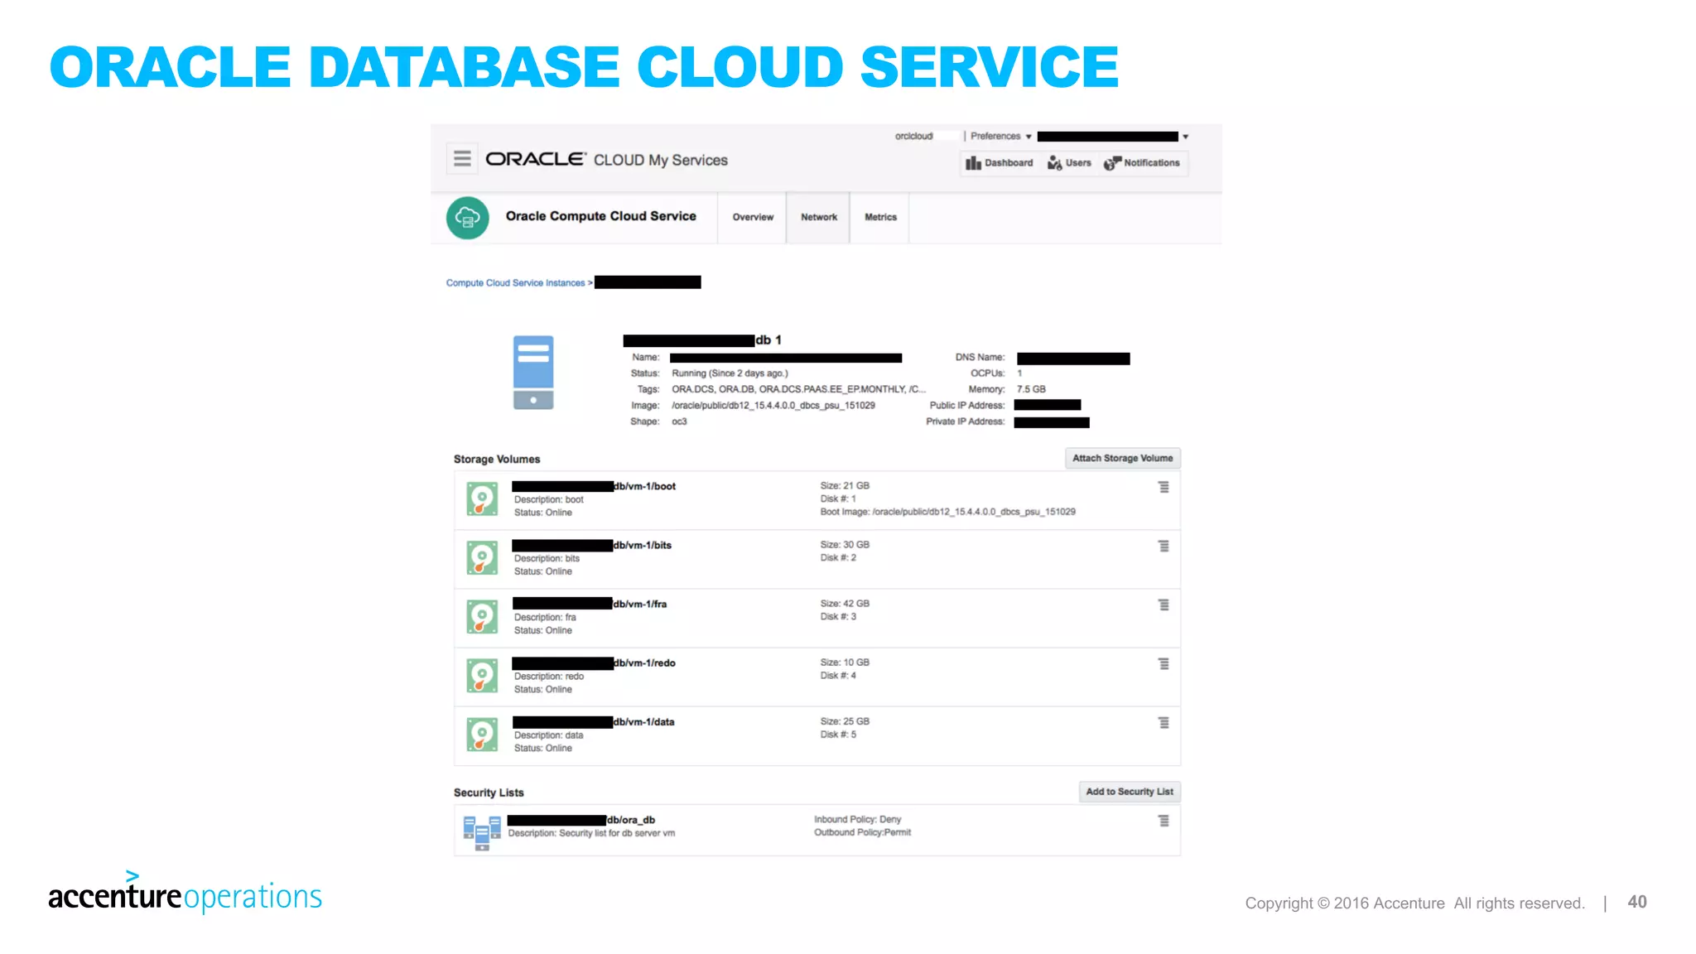Expand the Preferences dropdown
The image size is (1696, 954).
coord(1001,137)
